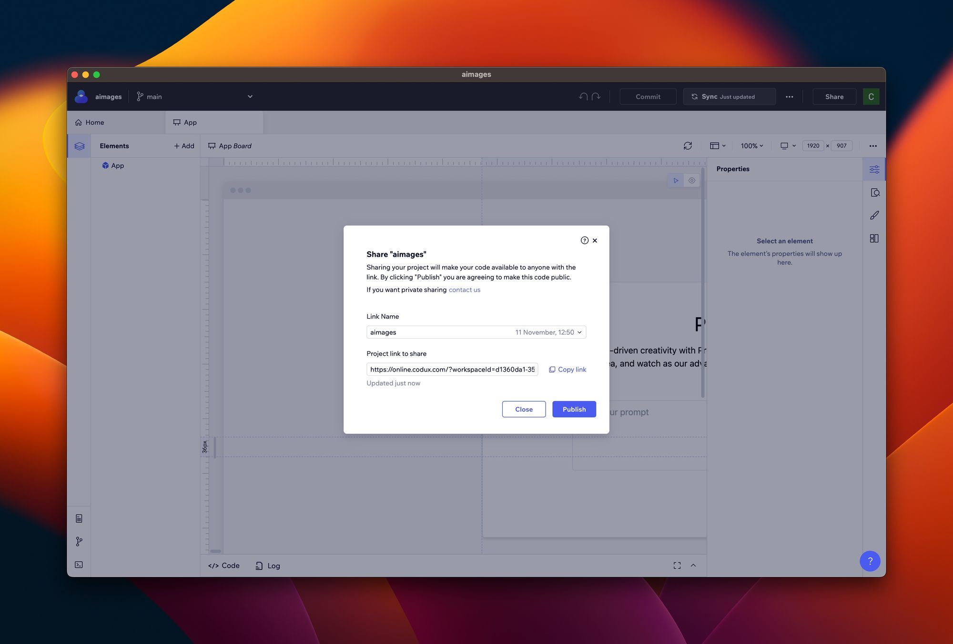Select the Elements layers icon
The image size is (953, 644).
click(79, 146)
